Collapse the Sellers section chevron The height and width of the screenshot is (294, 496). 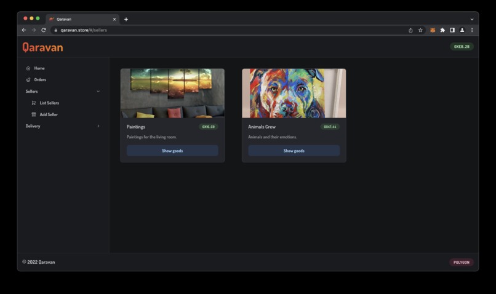(x=98, y=92)
